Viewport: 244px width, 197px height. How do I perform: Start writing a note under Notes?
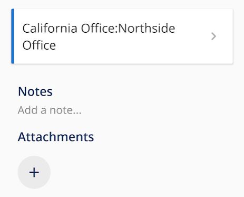coord(50,110)
